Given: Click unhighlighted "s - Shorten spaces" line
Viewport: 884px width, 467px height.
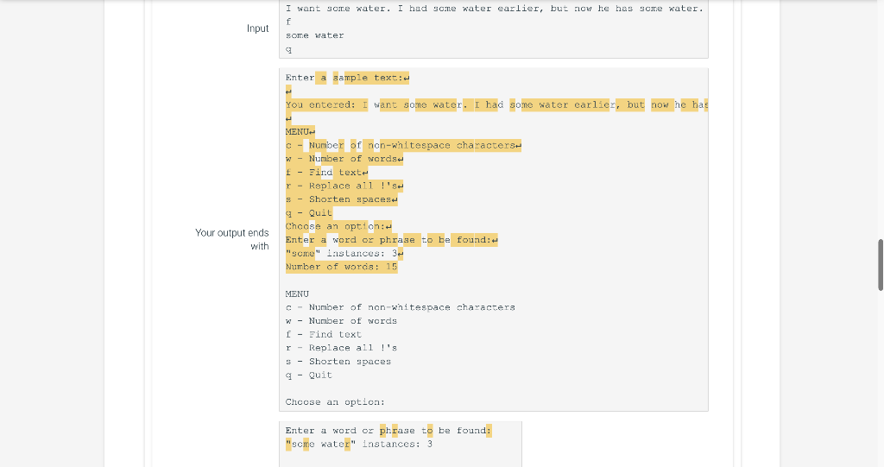Looking at the screenshot, I should 338,362.
